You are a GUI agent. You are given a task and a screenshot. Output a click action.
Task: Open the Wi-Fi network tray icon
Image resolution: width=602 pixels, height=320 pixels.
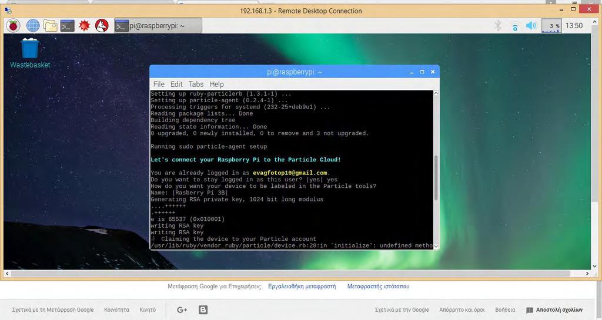pyautogui.click(x=515, y=26)
